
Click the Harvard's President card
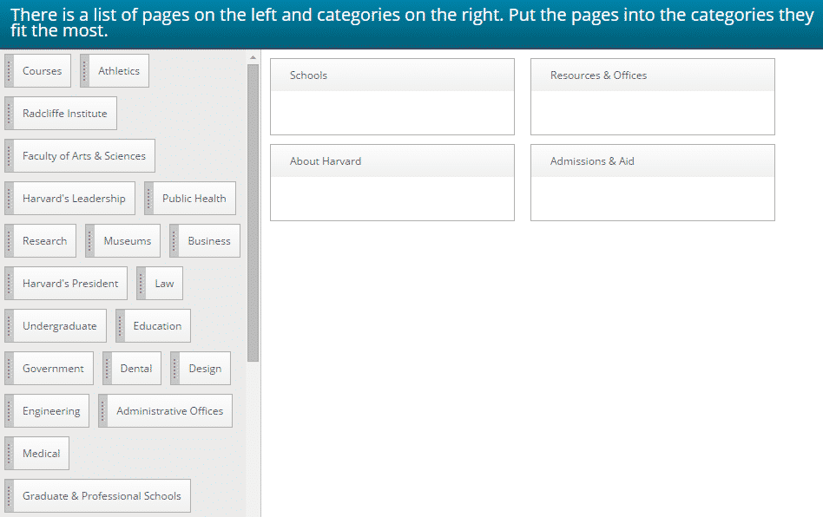click(x=70, y=284)
